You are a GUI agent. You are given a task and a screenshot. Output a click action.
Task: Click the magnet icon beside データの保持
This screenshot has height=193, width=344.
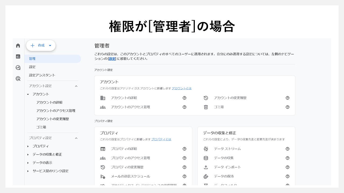tap(206, 176)
